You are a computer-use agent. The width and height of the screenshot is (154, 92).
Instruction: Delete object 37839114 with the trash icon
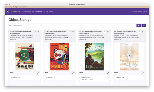[73, 32]
